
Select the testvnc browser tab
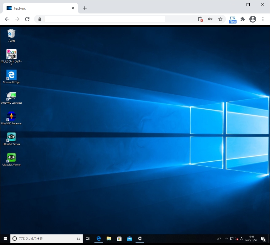(x=40, y=8)
